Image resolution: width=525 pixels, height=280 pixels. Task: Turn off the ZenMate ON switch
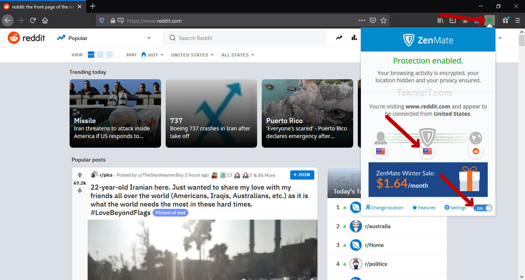[483, 208]
